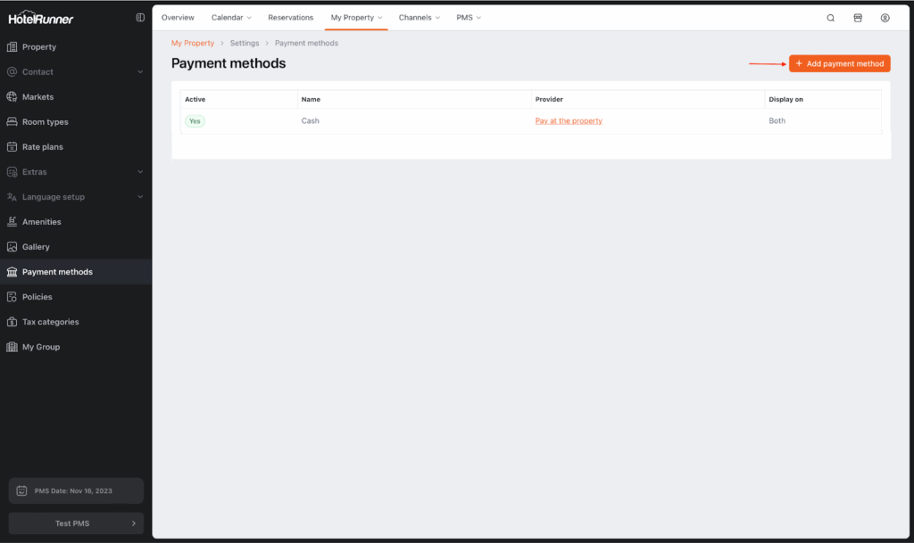Go to the Overview tab
914x543 pixels.
178,18
